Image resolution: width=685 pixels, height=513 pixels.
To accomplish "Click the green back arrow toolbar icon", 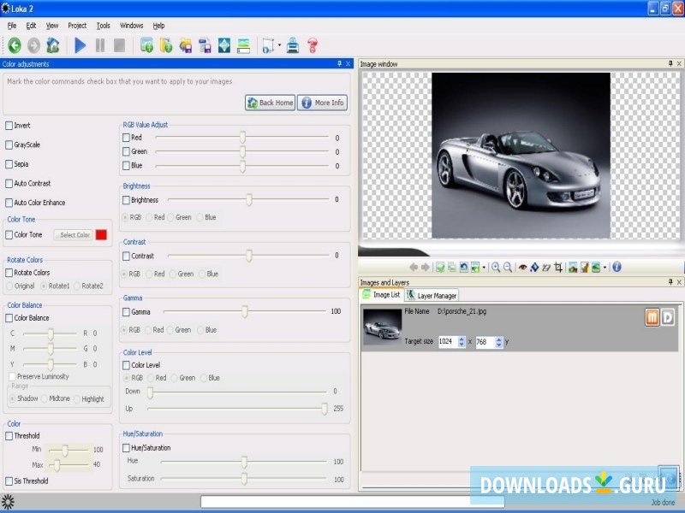I will (x=15, y=45).
